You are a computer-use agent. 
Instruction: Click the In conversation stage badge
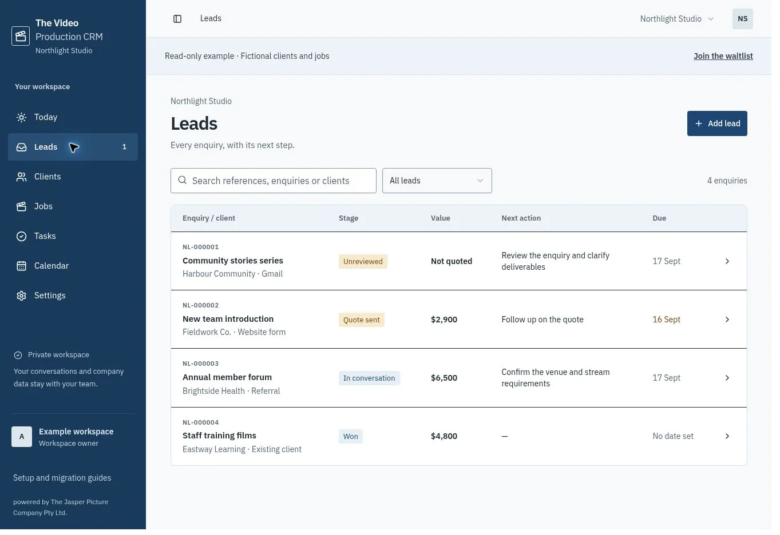(369, 378)
